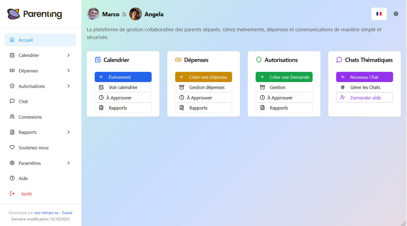407x226 pixels.
Task: Click Angela's profile picture
Action: 136,14
